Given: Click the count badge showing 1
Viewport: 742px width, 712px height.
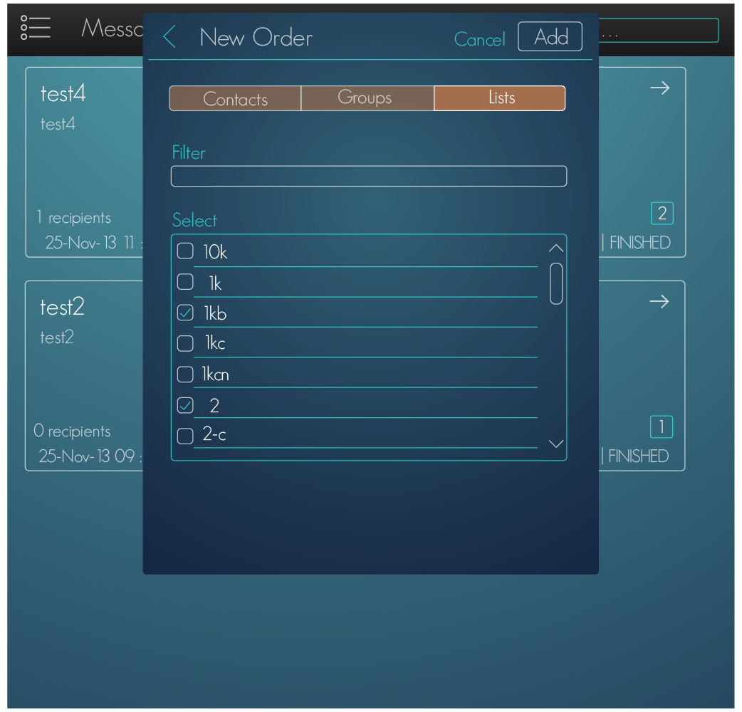Looking at the screenshot, I should [662, 426].
